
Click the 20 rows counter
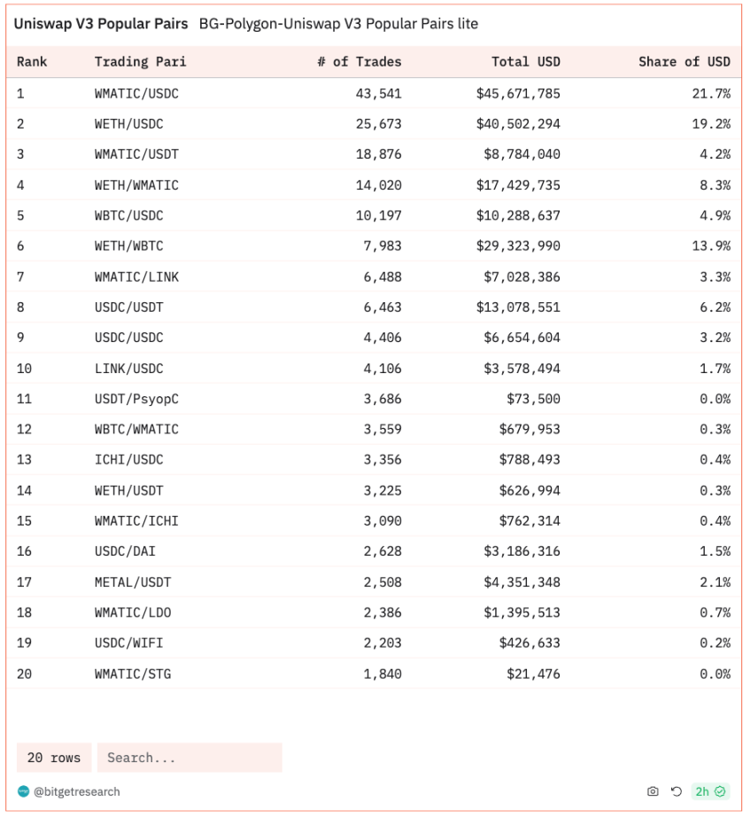click(53, 758)
